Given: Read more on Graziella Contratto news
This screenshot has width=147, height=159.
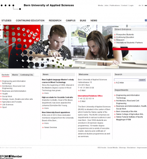Looking at the screenshot, I should click(46, 108).
